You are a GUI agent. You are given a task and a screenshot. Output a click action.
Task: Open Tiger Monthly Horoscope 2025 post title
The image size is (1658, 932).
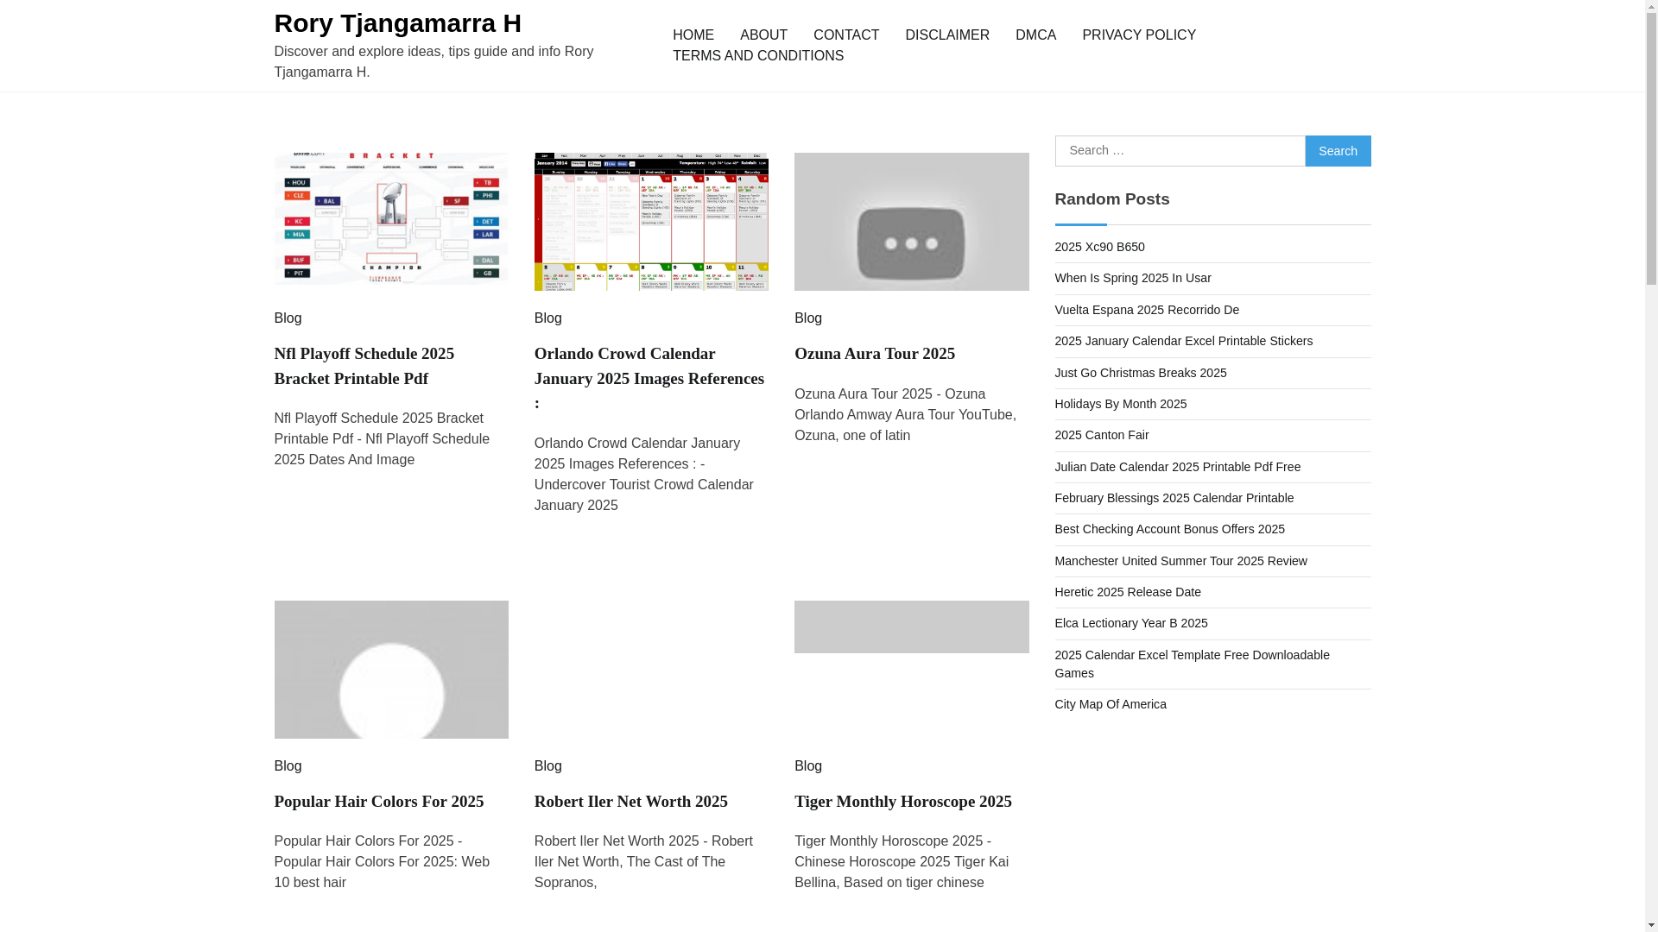click(x=903, y=802)
